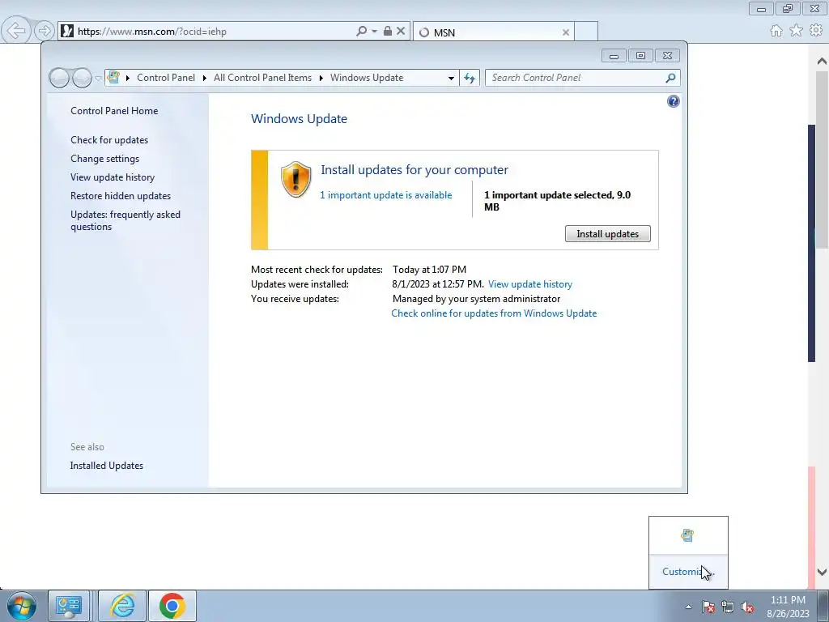Click the search magnifier in Search Control Panel
Viewport: 829px width, 622px height.
[x=670, y=78]
